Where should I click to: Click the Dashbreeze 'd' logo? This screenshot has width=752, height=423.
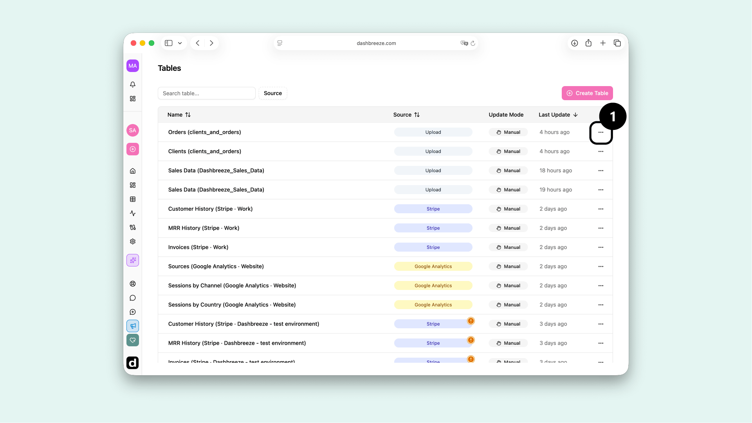click(133, 363)
